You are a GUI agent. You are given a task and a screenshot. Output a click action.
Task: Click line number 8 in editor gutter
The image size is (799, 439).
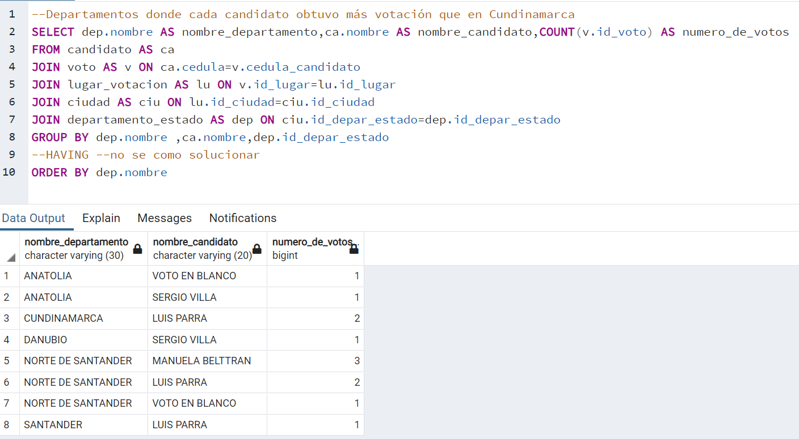(12, 137)
